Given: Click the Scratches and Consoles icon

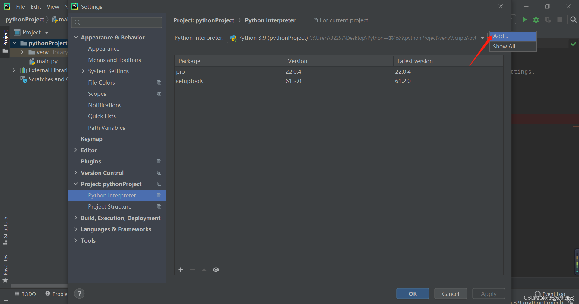Looking at the screenshot, I should click(x=24, y=79).
